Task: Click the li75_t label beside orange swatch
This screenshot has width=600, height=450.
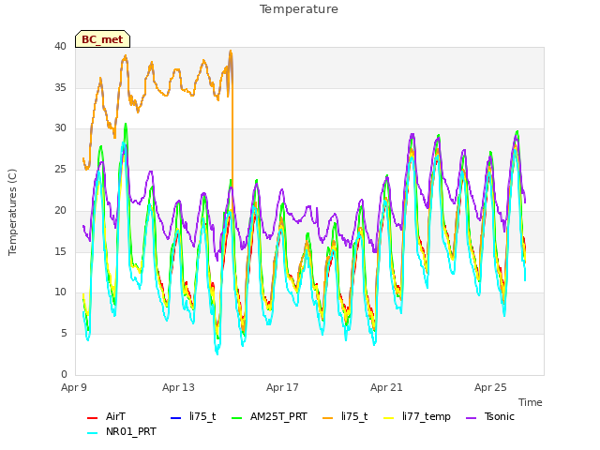Action: (x=354, y=416)
